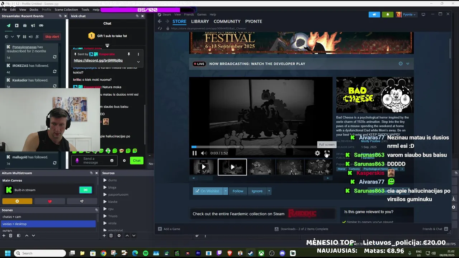The image size is (459, 258).
Task: Click the red heart button in Aitum Multistream
Action: [x=50, y=201]
